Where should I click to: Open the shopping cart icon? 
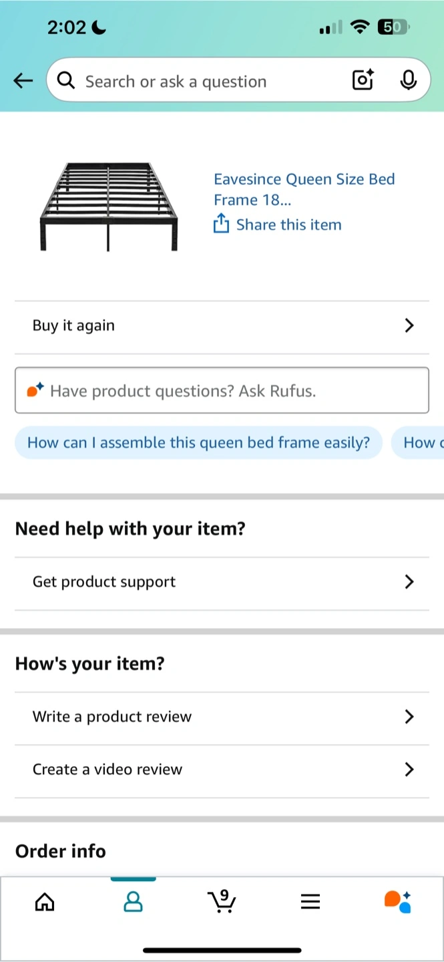pos(222,902)
